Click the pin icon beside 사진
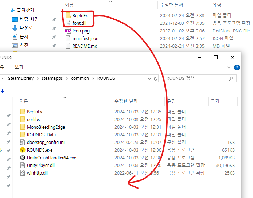 pyautogui.click(x=54, y=46)
